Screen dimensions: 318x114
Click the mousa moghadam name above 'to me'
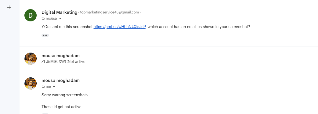[60, 80]
